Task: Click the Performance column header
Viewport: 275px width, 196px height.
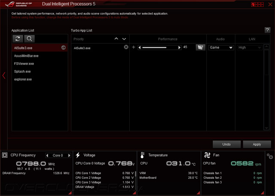Action: (168, 39)
